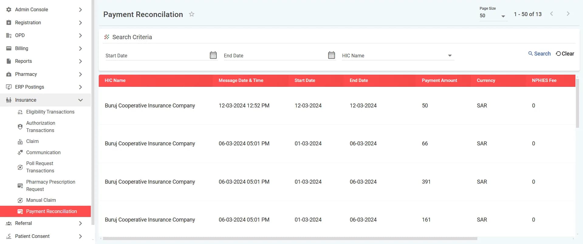Click the Claim submenu icon
This screenshot has height=244, width=583.
(x=20, y=141)
